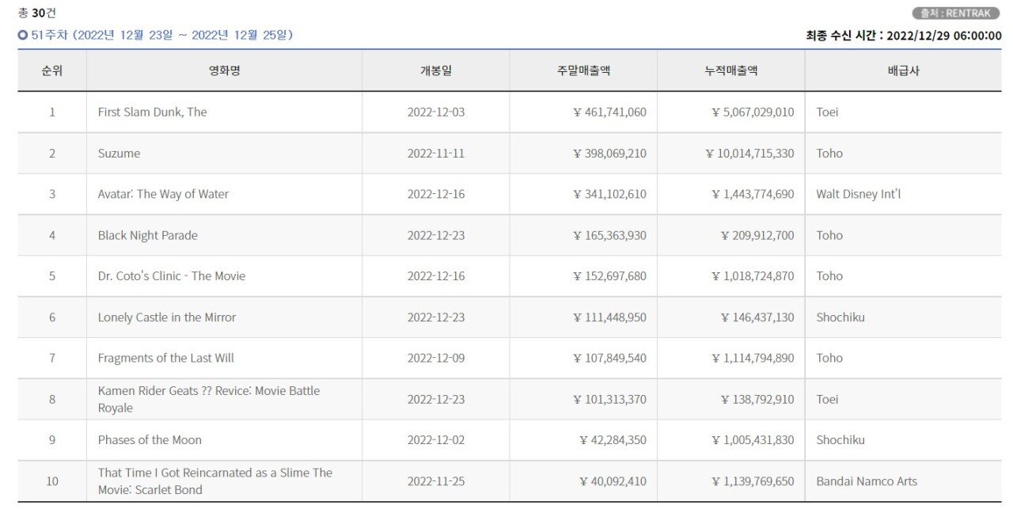
Task: Click the 개봉일 column header
Action: coord(435,70)
